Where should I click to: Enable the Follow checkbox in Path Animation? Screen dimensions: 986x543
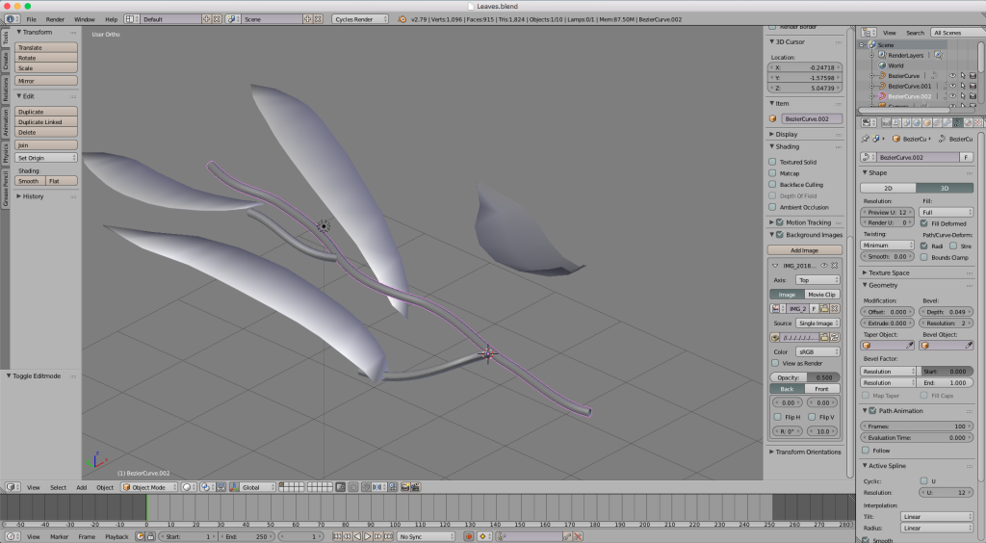(x=866, y=450)
